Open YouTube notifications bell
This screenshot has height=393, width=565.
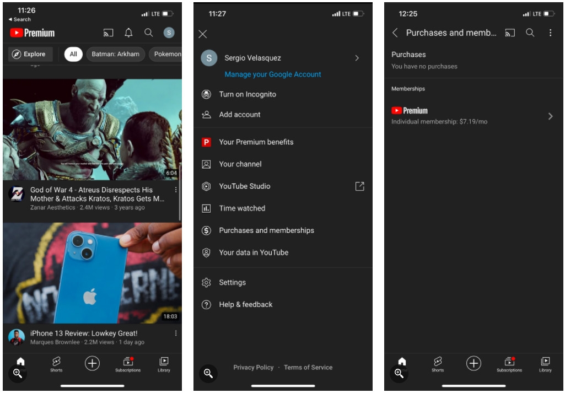click(127, 33)
